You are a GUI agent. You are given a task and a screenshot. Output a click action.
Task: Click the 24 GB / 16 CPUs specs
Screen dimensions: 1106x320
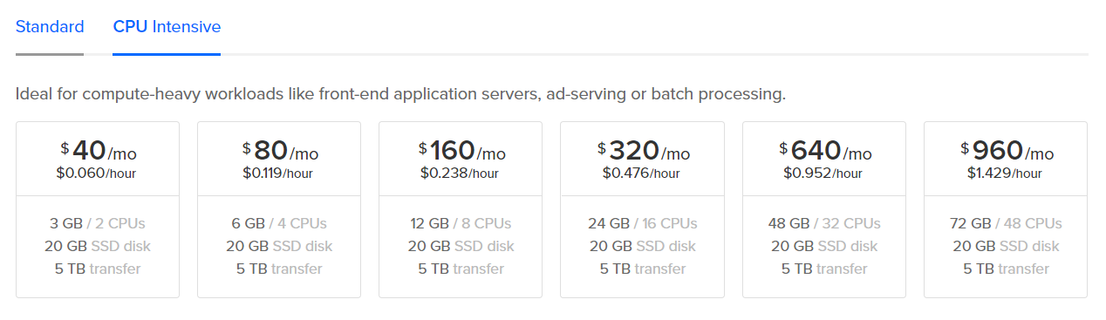642,223
